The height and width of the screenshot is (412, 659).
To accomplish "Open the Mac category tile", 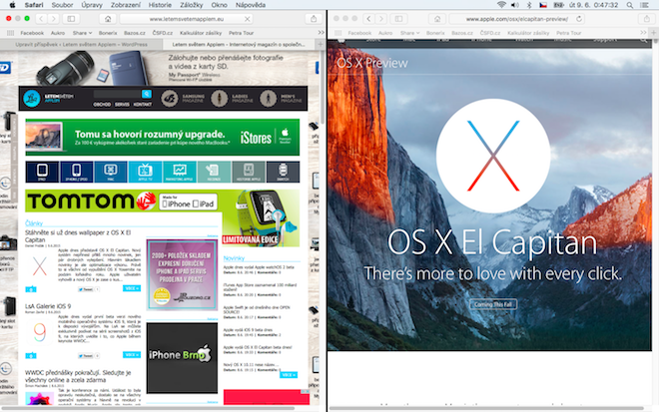I will [111, 172].
